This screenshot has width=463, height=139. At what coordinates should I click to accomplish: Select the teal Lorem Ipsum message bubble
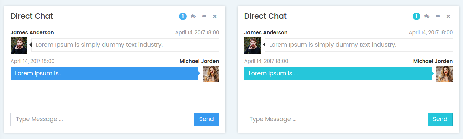(338, 73)
